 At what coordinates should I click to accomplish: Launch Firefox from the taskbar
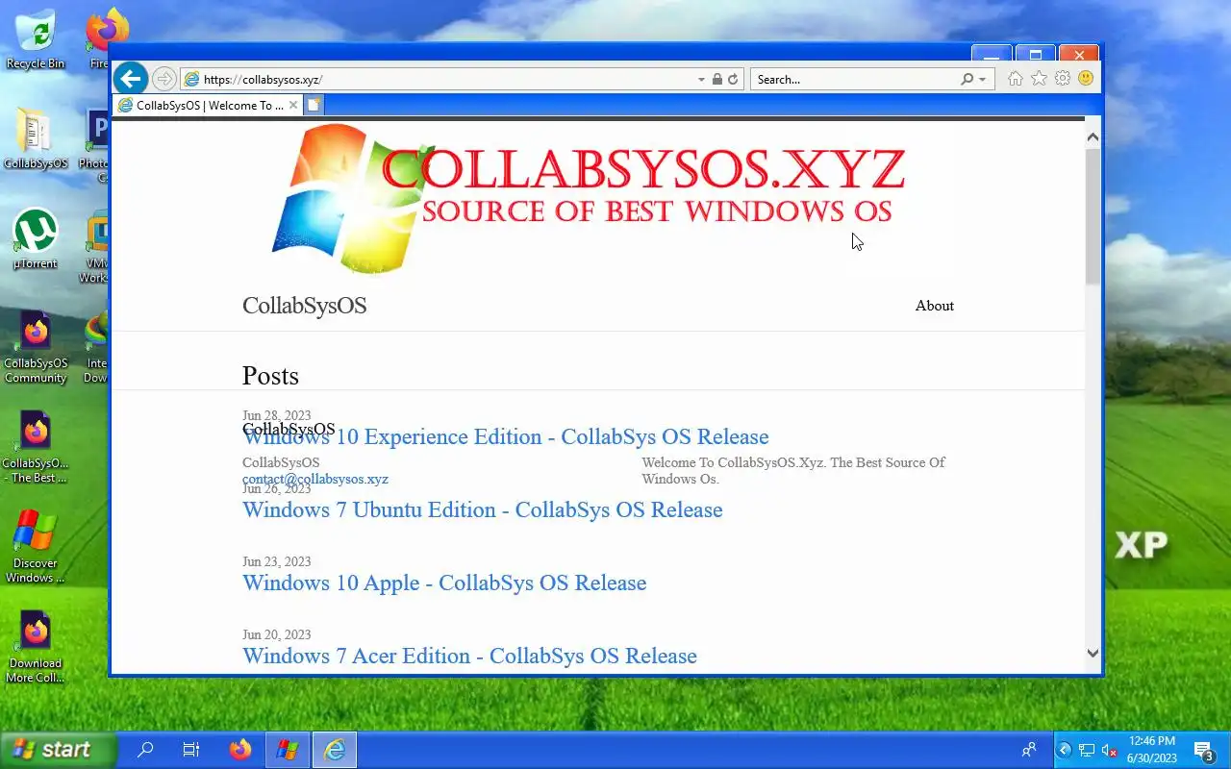[x=240, y=750]
